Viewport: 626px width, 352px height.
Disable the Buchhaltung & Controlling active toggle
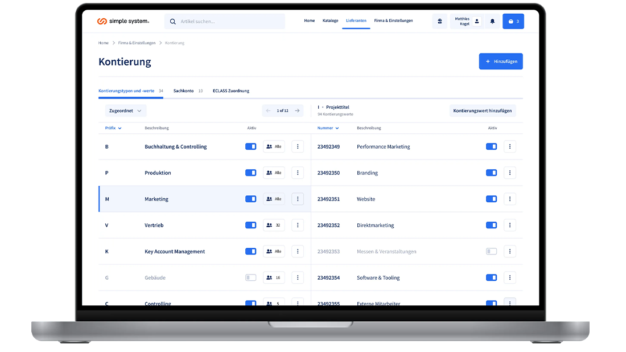[250, 146]
